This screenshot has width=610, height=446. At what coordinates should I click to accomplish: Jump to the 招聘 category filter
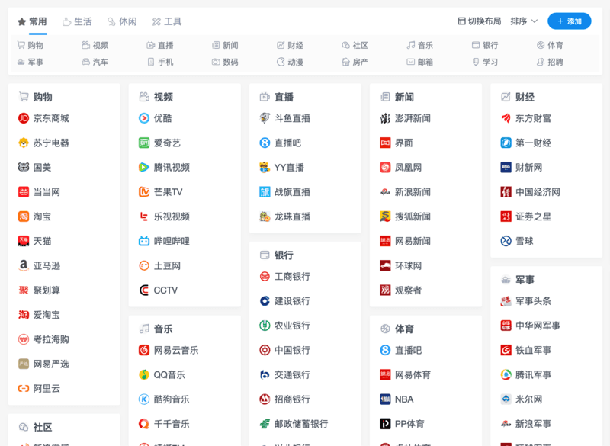550,62
